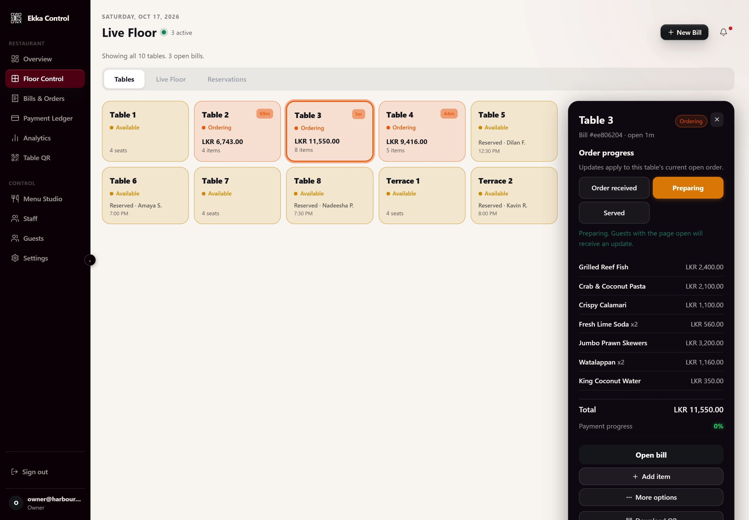Open the Terrace 2 card
Screen dimensions: 749x520
pyautogui.click(x=514, y=196)
